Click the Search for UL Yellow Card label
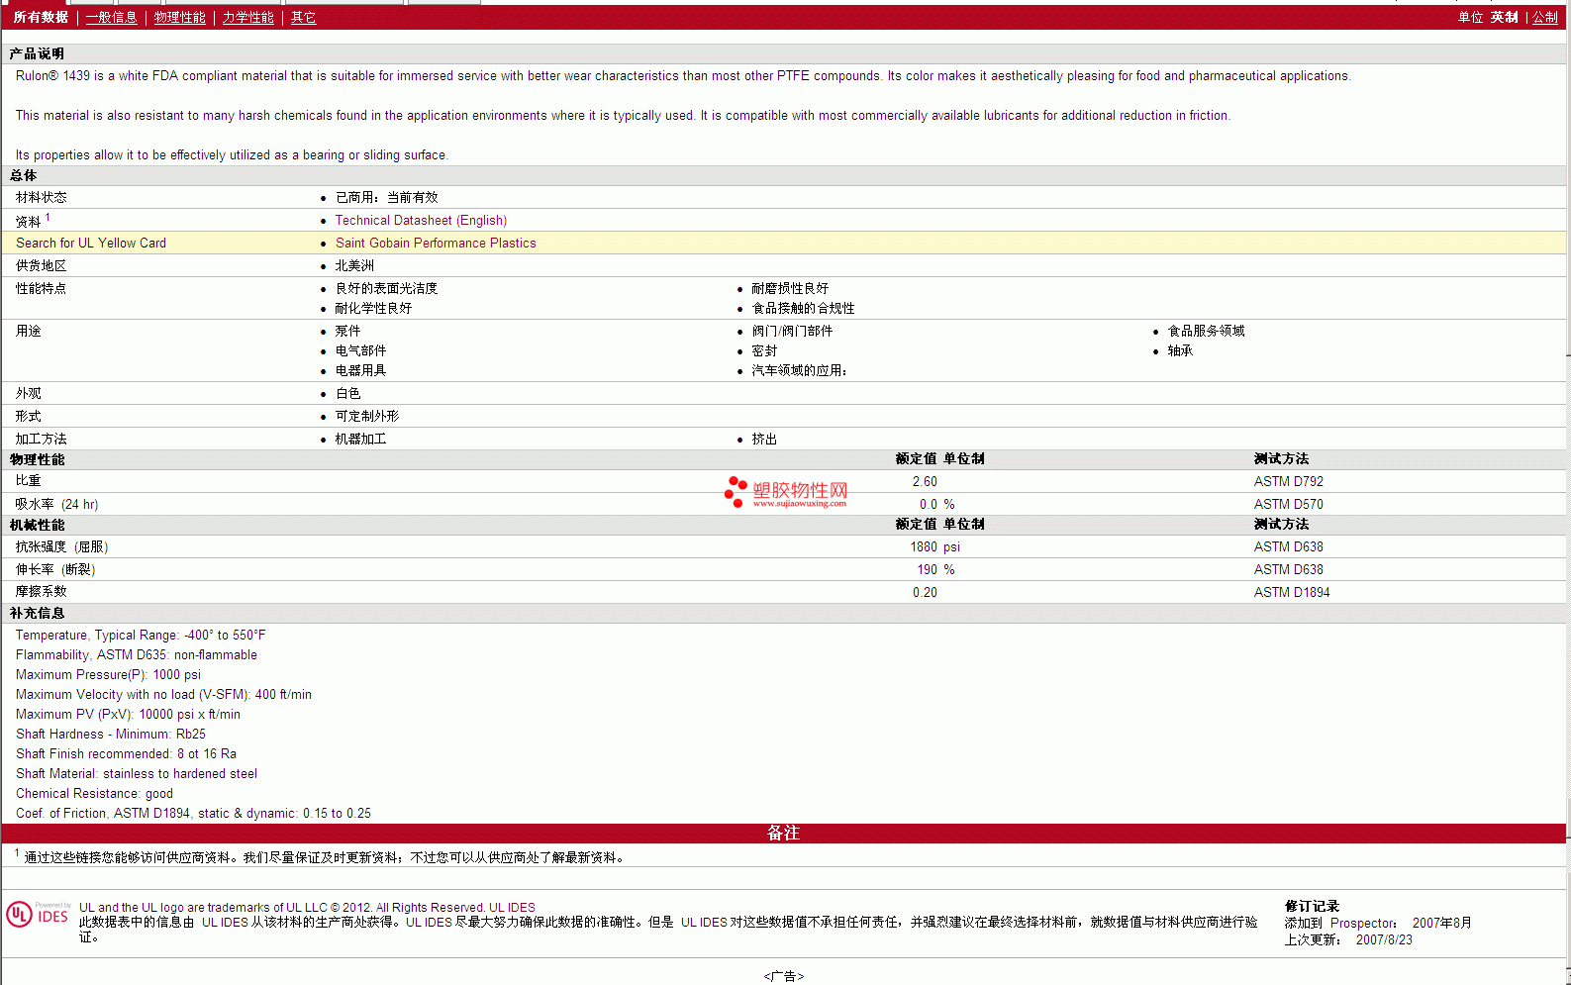Viewport: 1571px width, 985px height. click(91, 243)
